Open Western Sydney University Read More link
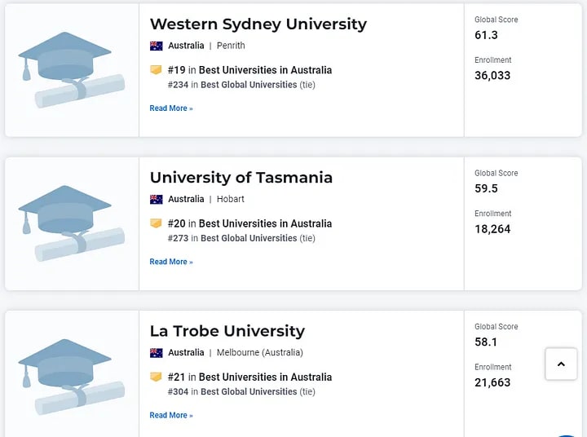Screen dimensions: 587x437 click(171, 108)
